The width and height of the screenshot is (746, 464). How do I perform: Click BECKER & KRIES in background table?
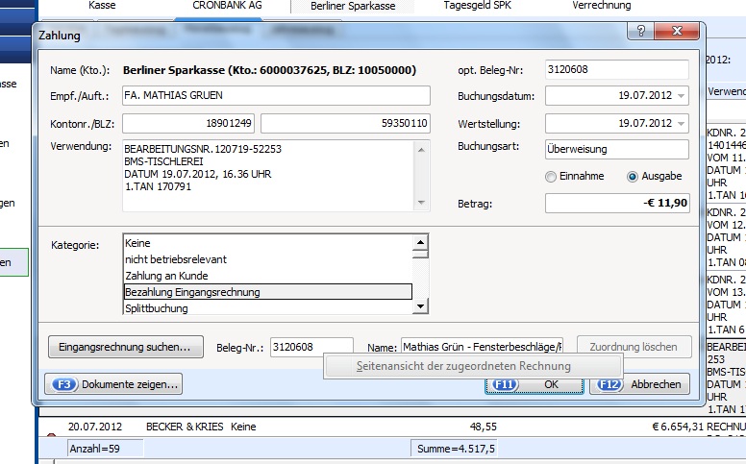pos(185,427)
